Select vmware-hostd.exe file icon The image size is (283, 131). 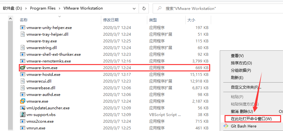(22, 74)
